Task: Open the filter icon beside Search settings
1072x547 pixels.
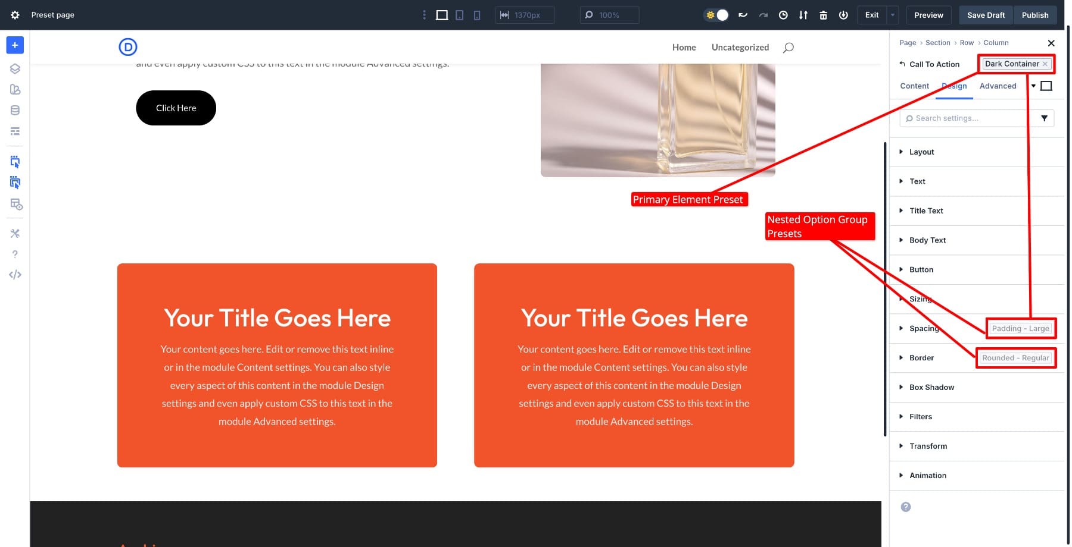Action: (x=1044, y=118)
